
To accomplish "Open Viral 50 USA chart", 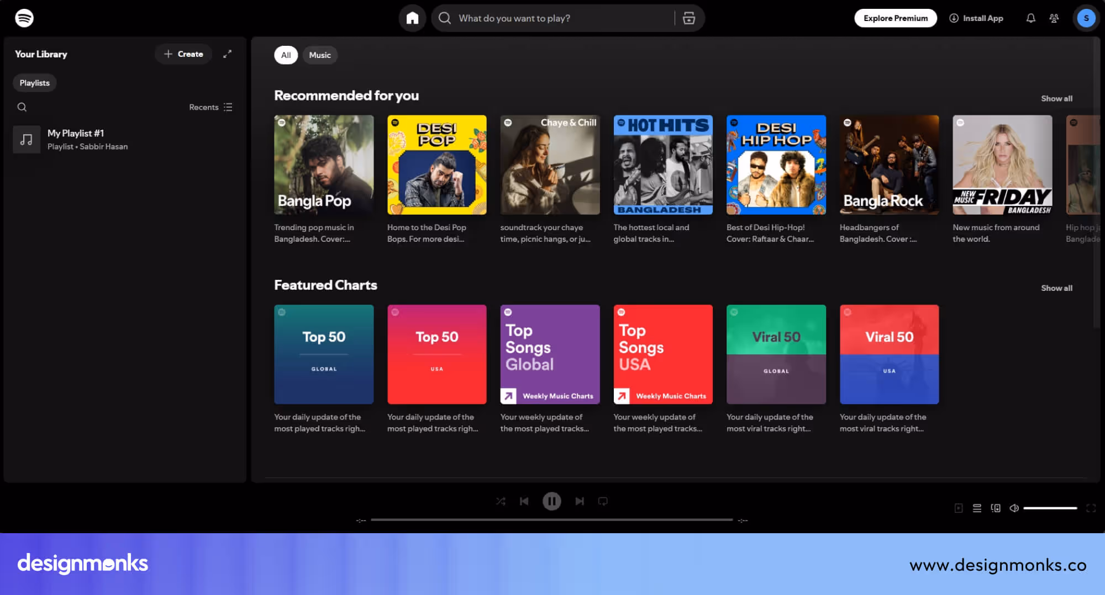I will (x=889, y=354).
